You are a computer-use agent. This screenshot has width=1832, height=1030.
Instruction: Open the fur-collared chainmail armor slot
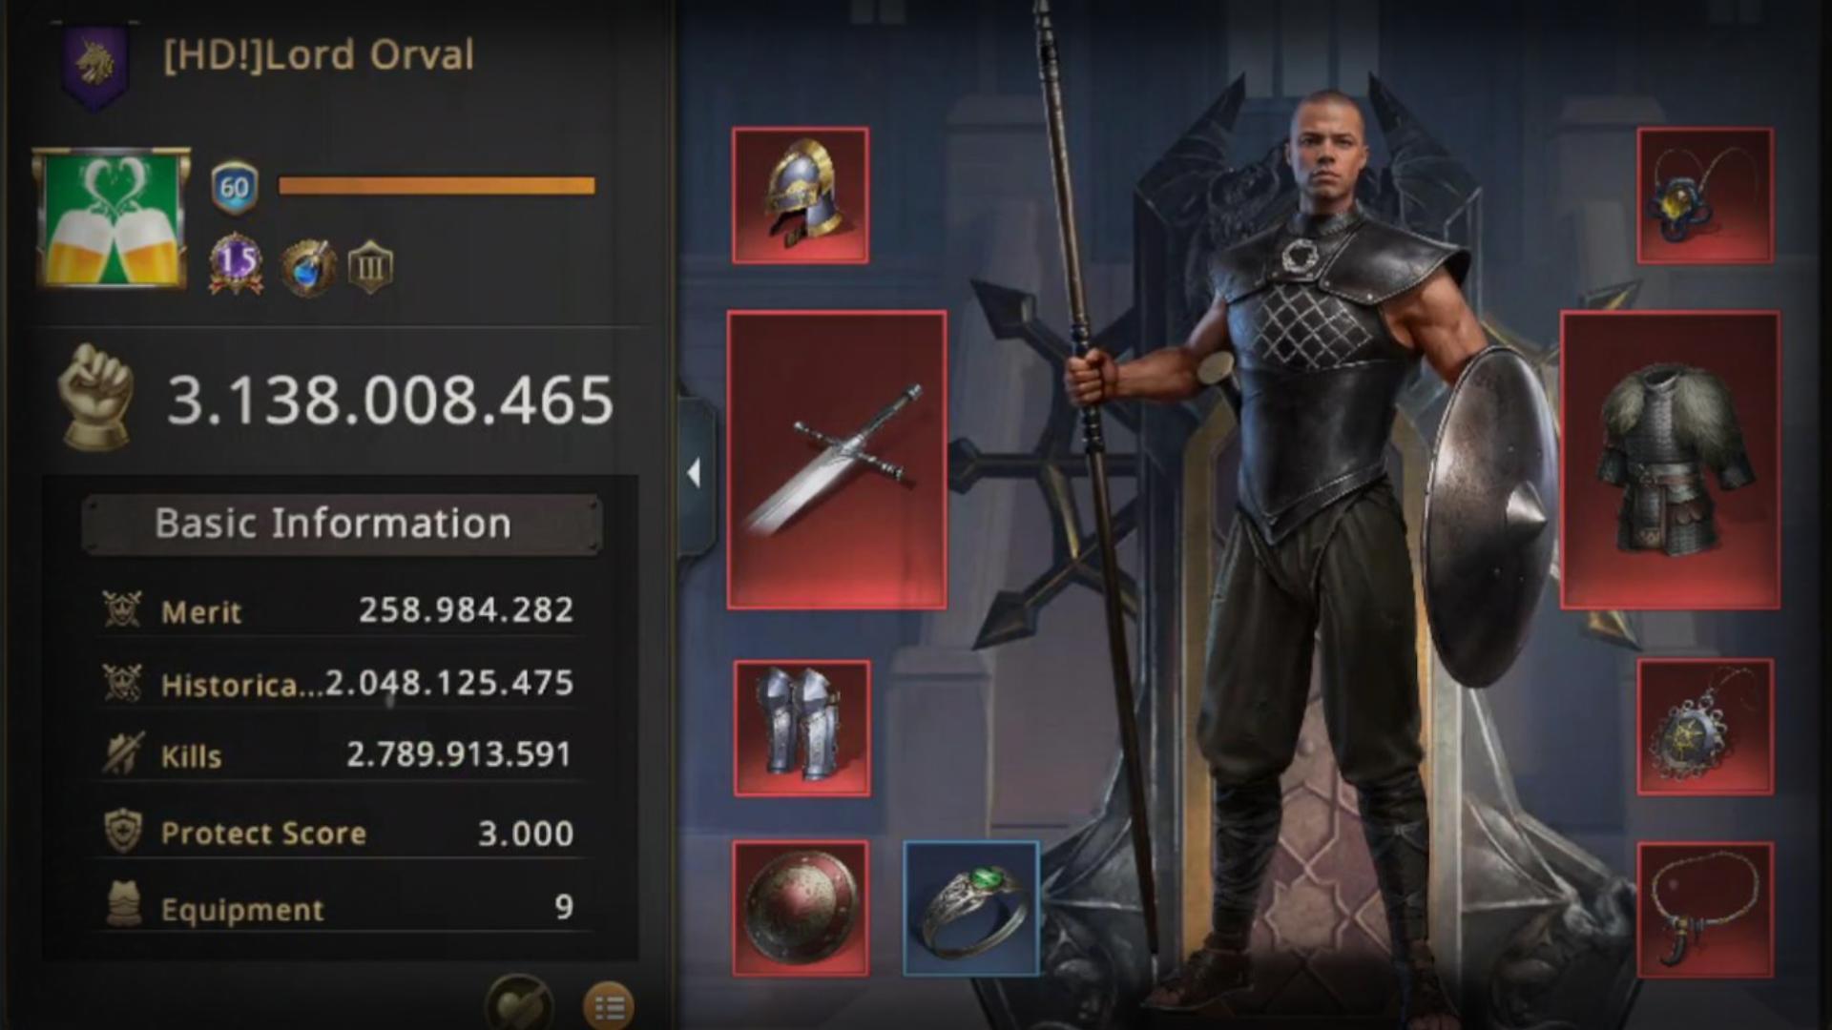(x=1671, y=460)
